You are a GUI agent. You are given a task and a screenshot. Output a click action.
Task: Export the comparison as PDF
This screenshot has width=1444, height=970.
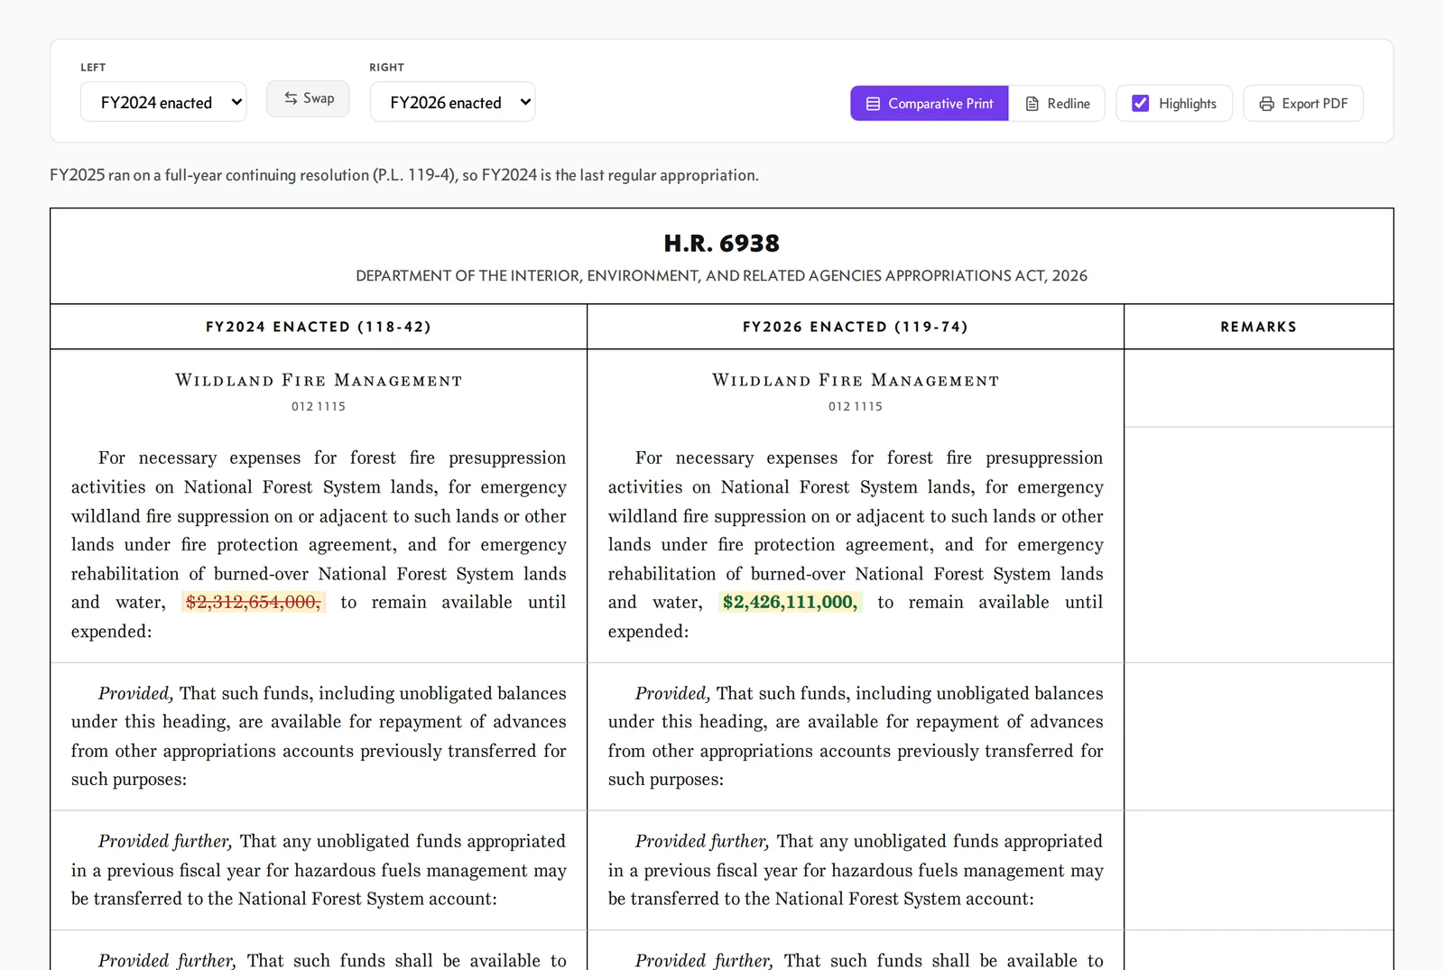pyautogui.click(x=1303, y=104)
